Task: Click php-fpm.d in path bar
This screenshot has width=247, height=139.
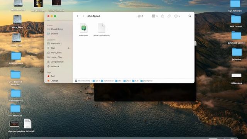Action: pyautogui.click(x=146, y=81)
